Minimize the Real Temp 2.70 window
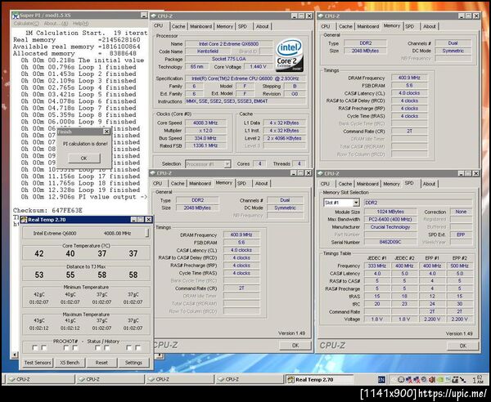 133,220
